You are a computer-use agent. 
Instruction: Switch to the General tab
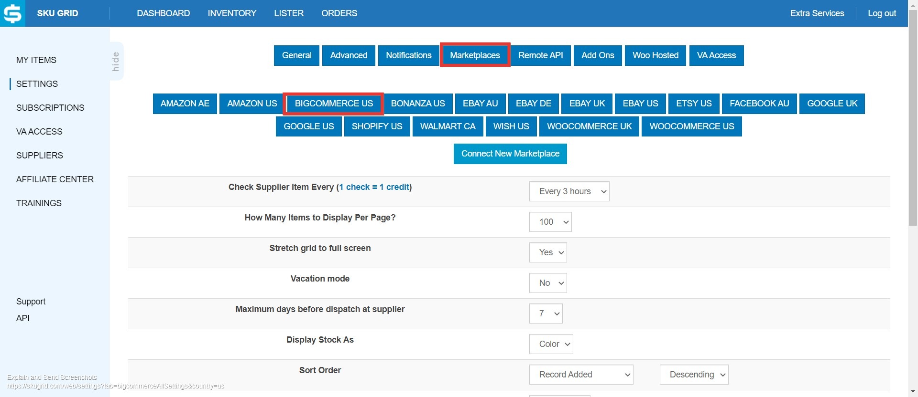[296, 55]
